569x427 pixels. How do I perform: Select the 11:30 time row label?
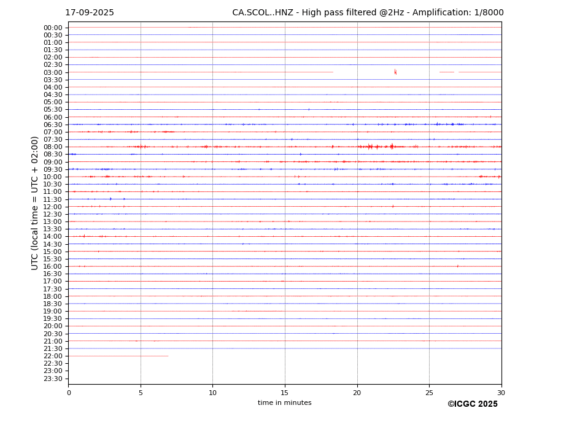pos(53,199)
